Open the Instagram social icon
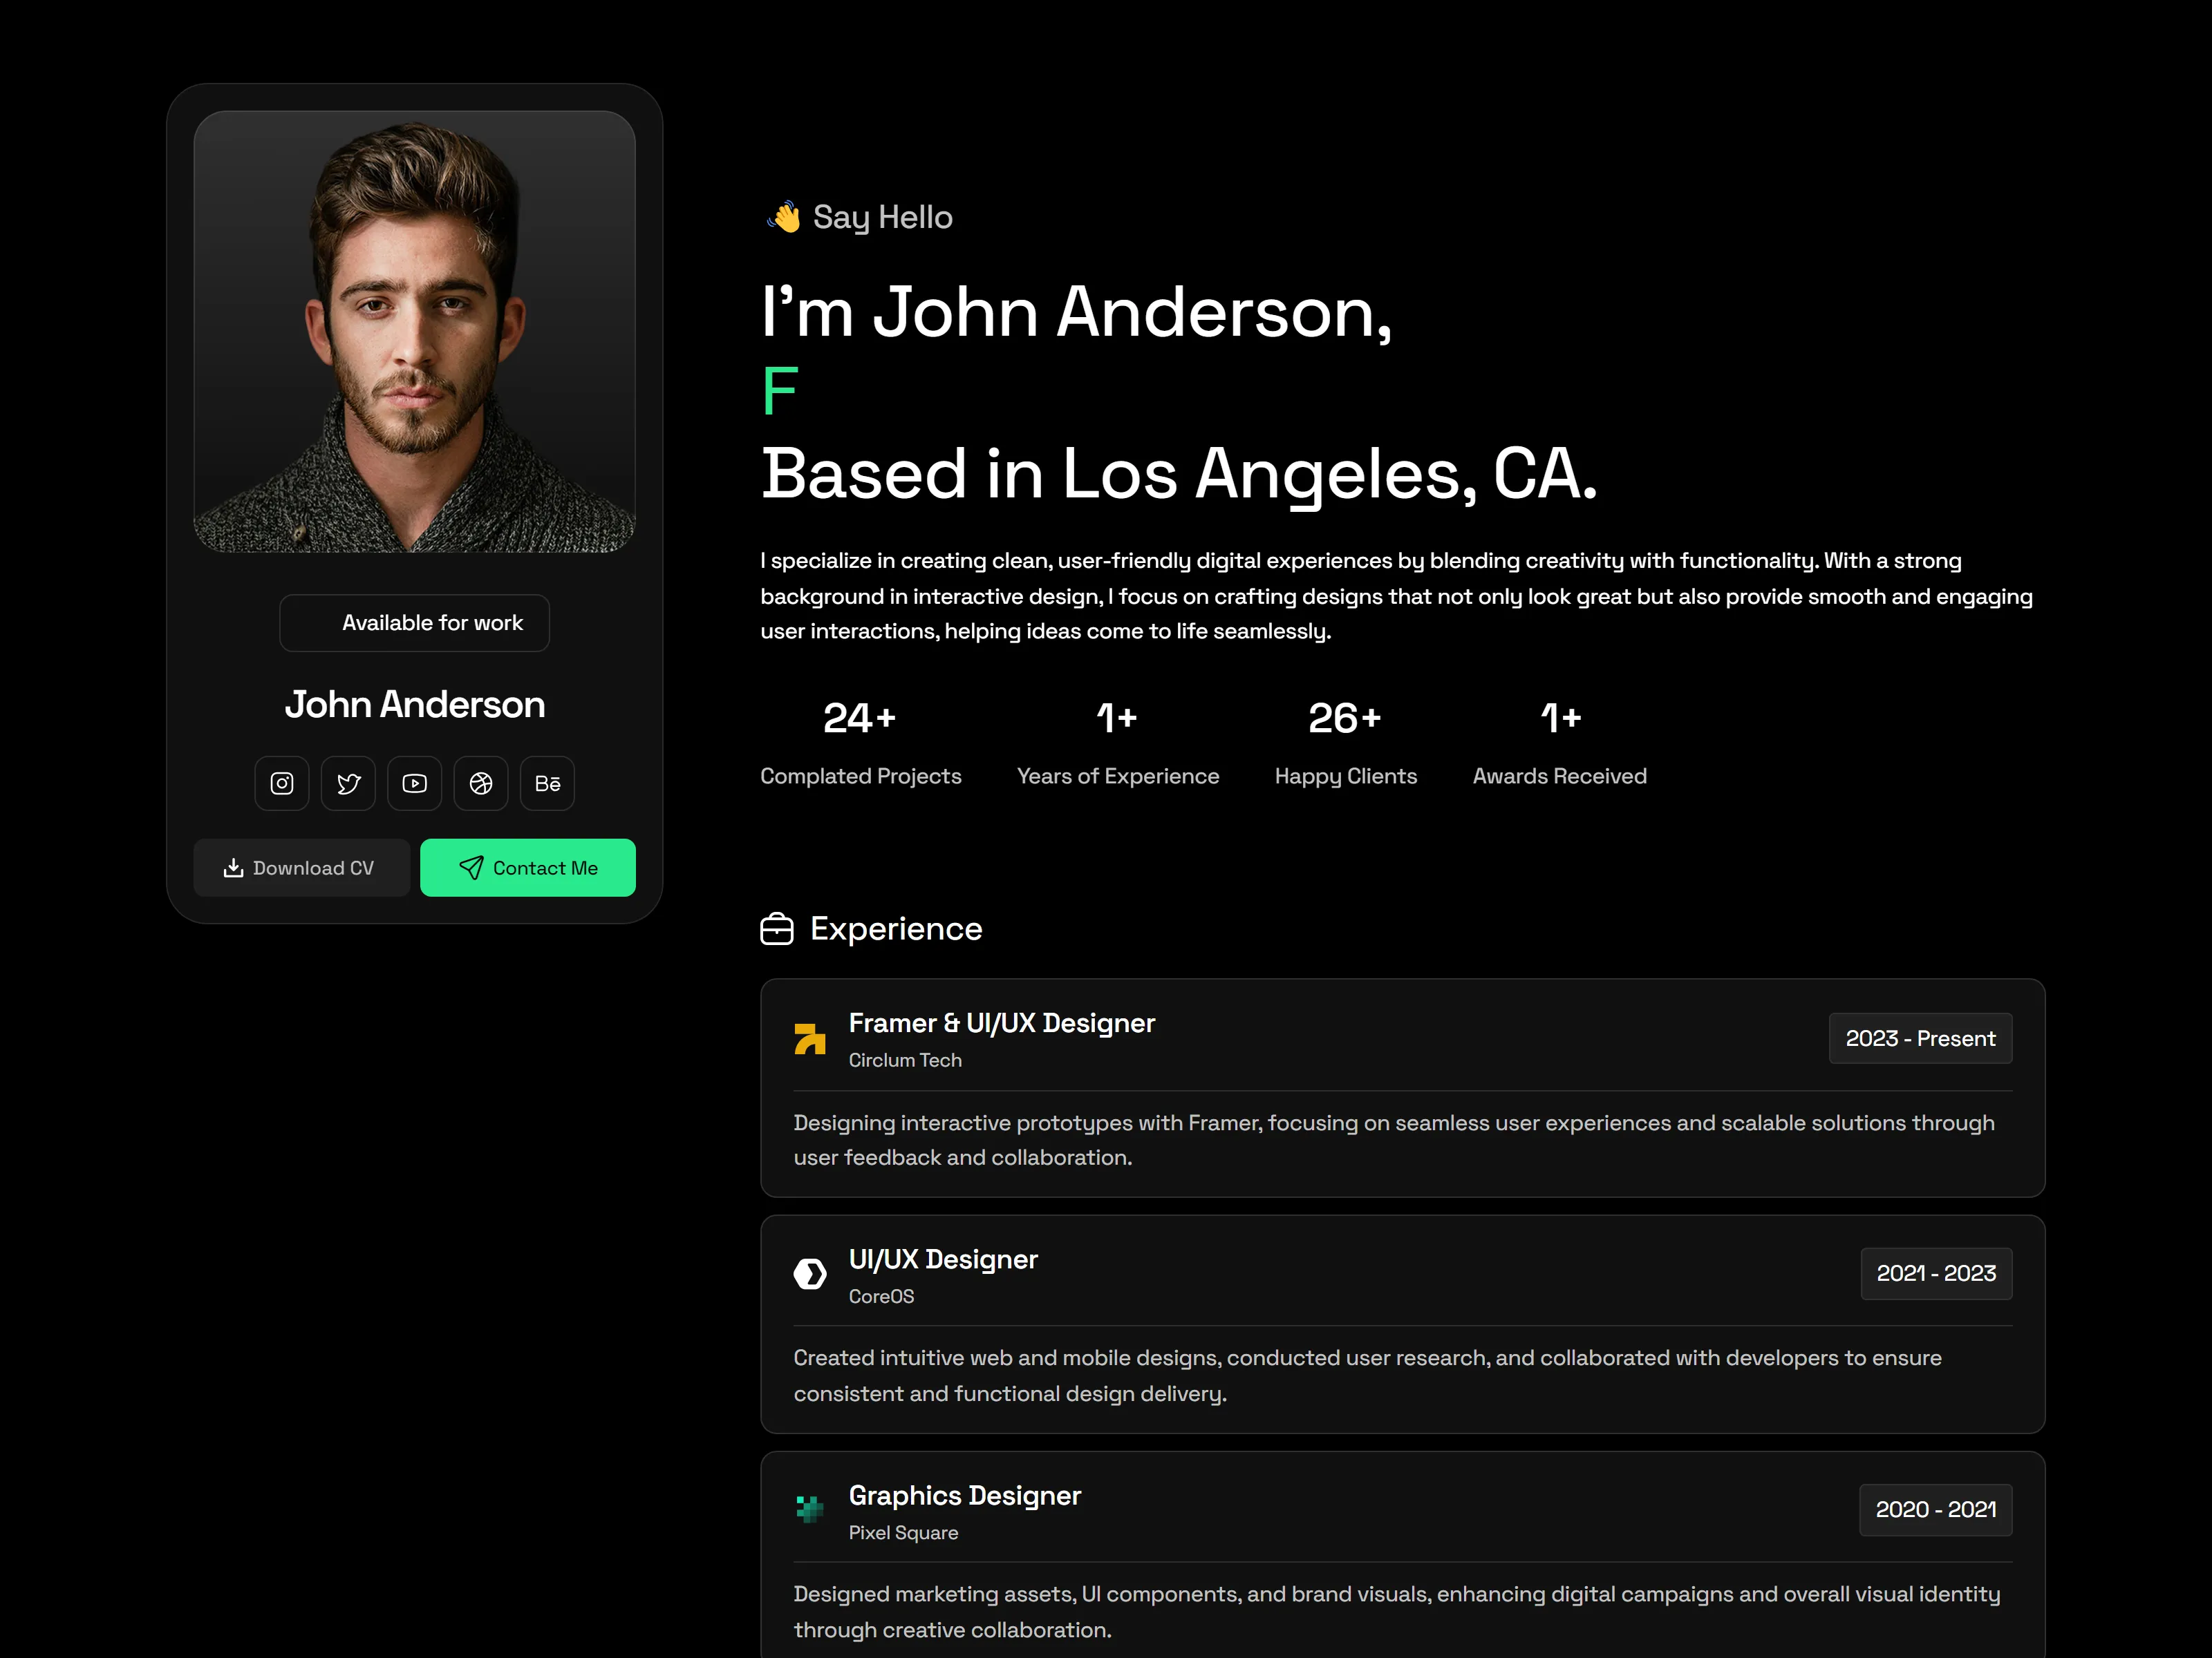This screenshot has width=2212, height=1658. [282, 783]
